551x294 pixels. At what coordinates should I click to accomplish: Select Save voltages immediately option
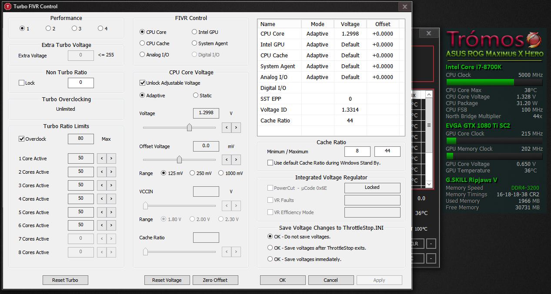point(270,259)
